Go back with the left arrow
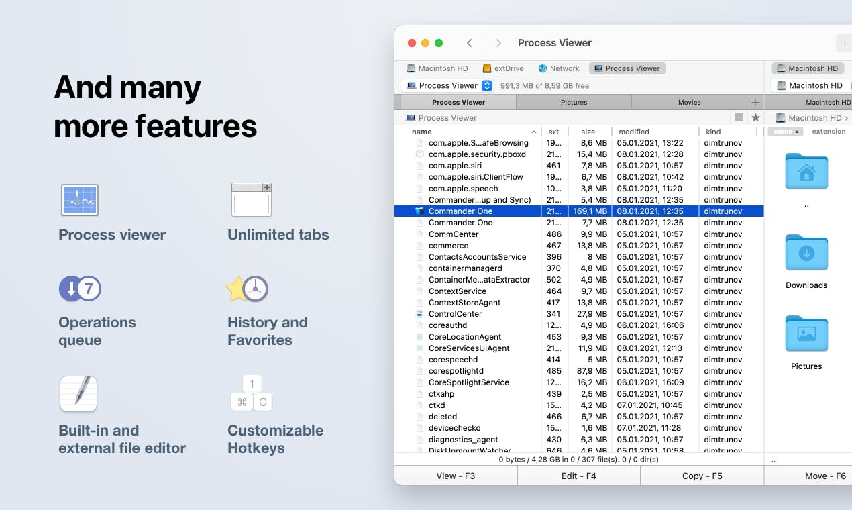The width and height of the screenshot is (852, 510). [470, 43]
